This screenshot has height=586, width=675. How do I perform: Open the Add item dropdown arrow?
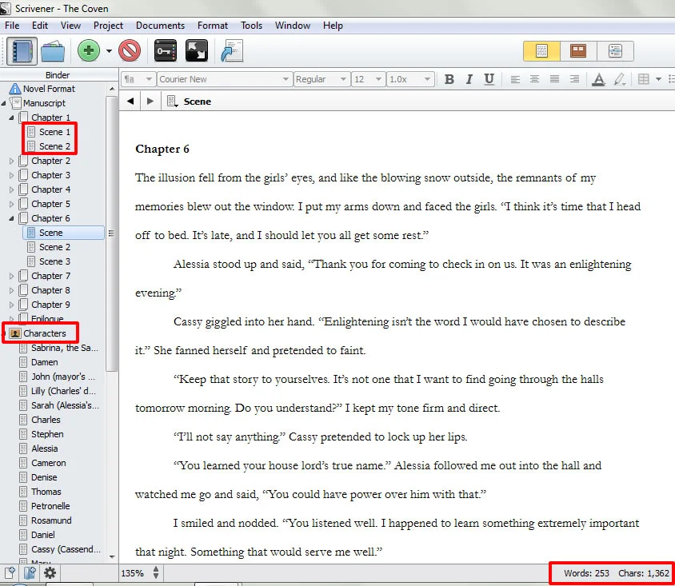click(109, 51)
